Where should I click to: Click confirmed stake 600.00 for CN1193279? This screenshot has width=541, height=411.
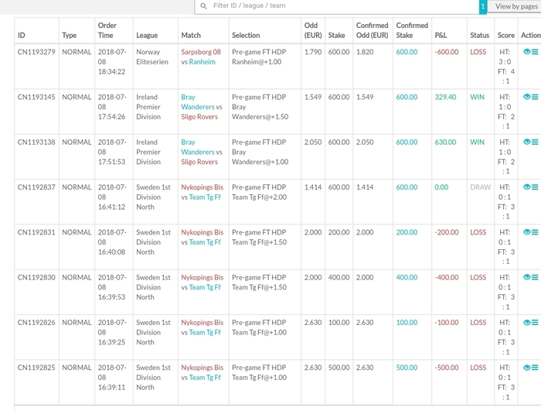coord(407,52)
